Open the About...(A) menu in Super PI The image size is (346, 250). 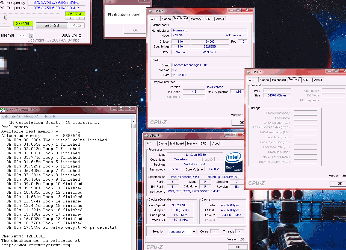click(x=32, y=116)
